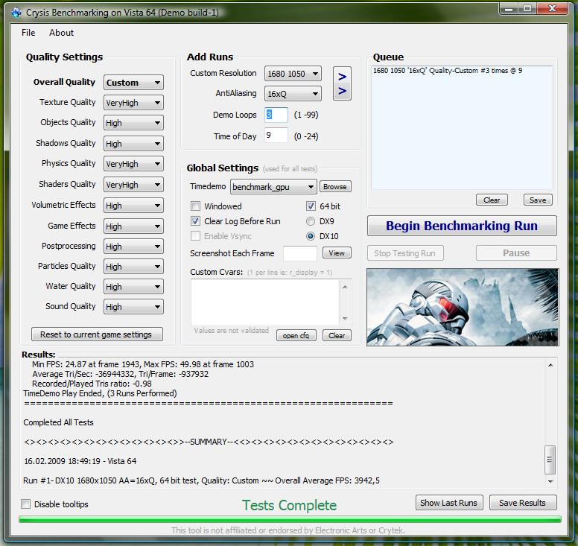Open Game Effects dropdown
This screenshot has width=578, height=546.
[133, 226]
